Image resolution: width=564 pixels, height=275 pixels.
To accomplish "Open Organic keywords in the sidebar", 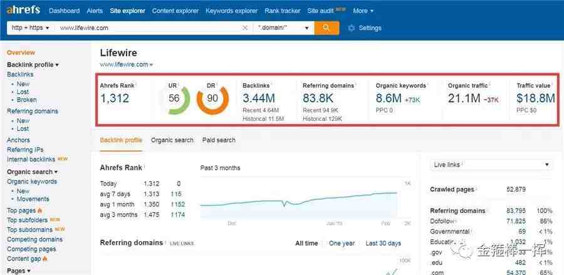I will point(32,182).
